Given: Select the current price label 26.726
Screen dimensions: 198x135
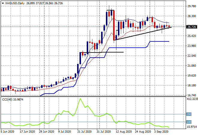Looking at the screenshot, I should click(192, 27).
